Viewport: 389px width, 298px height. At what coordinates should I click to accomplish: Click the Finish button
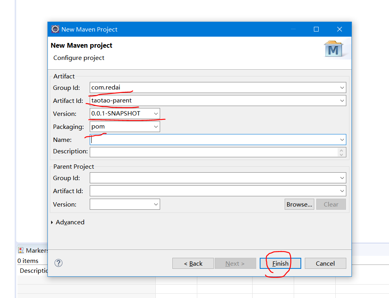tap(280, 263)
